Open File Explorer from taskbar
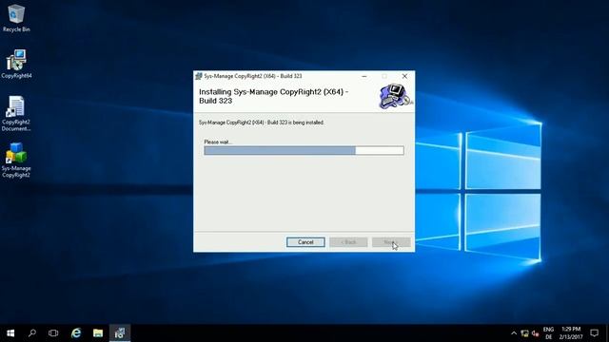This screenshot has height=342, width=609. pyautogui.click(x=98, y=333)
